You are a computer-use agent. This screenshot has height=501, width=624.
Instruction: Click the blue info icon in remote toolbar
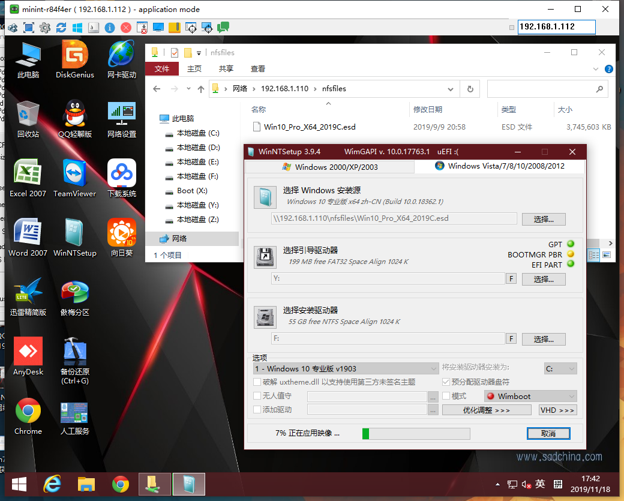pyautogui.click(x=109, y=28)
